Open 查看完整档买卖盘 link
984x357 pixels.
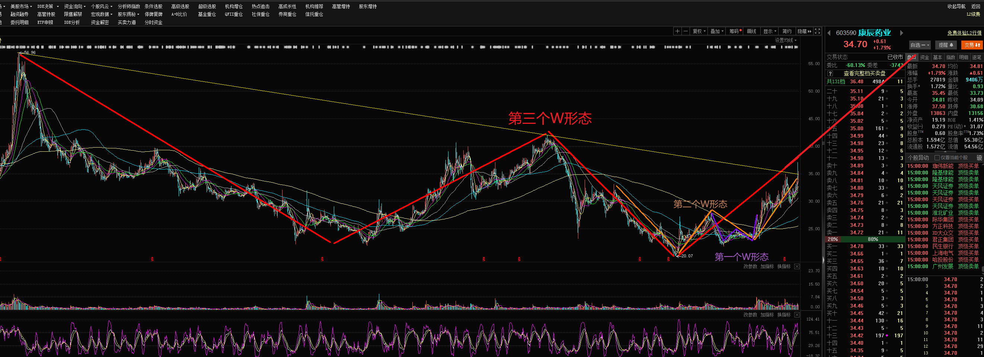click(x=865, y=73)
